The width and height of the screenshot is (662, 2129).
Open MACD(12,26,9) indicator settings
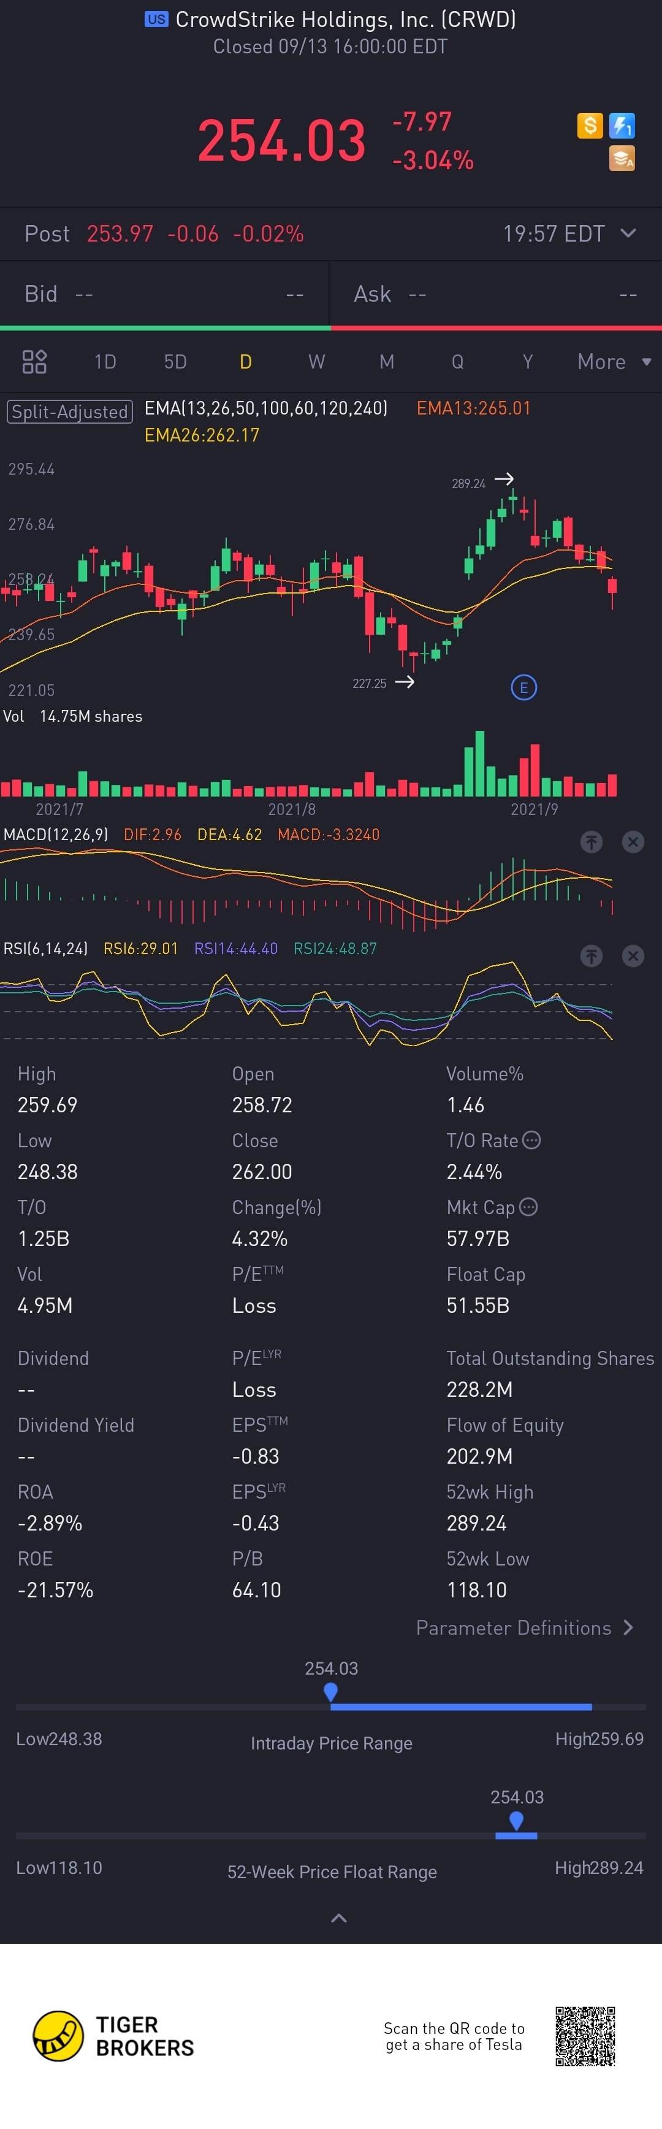click(x=55, y=834)
